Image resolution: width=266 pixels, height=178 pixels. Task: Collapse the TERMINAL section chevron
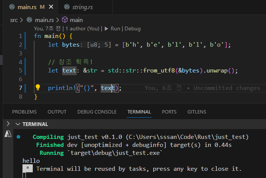pyautogui.click(x=18, y=124)
